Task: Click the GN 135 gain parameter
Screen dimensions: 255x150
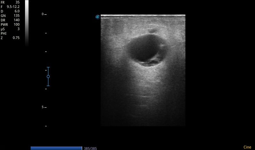Action: tap(10, 15)
